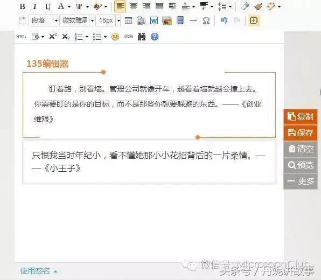
Task: Click the 保存 save button
Action: 301,132
